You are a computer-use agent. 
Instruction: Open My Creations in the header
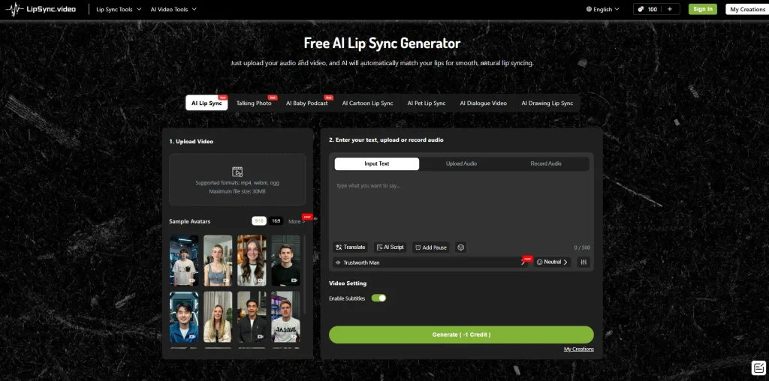pyautogui.click(x=747, y=9)
